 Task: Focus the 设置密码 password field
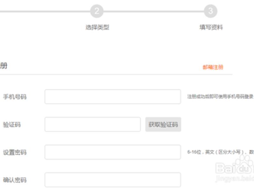(x=113, y=152)
